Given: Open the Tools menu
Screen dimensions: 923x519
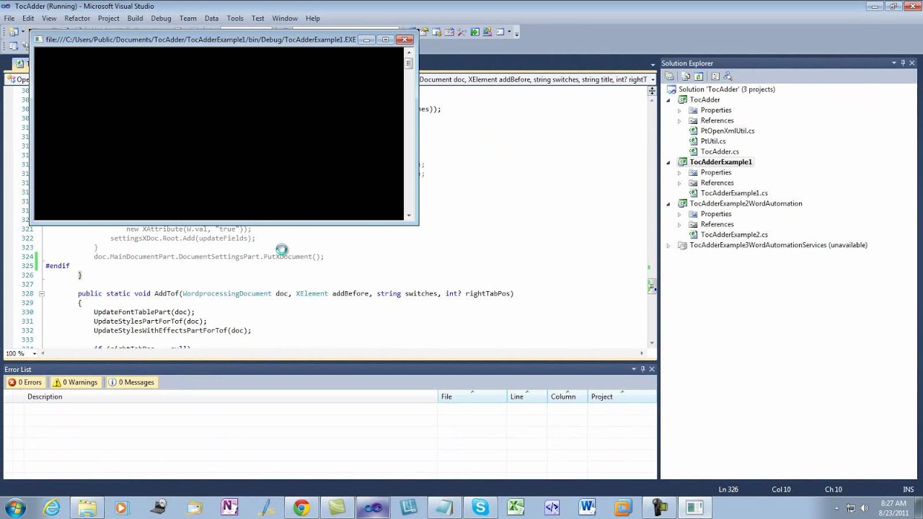Looking at the screenshot, I should [235, 18].
